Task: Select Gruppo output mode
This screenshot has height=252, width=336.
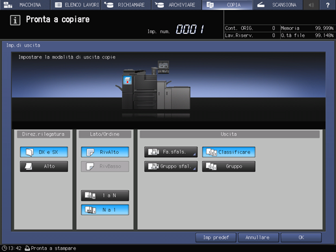Action: [229, 166]
